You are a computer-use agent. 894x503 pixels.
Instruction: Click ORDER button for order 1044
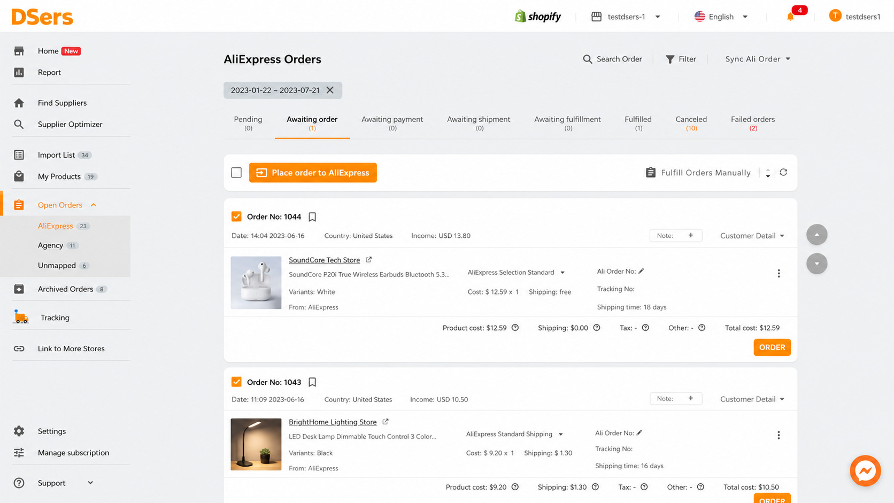click(772, 347)
